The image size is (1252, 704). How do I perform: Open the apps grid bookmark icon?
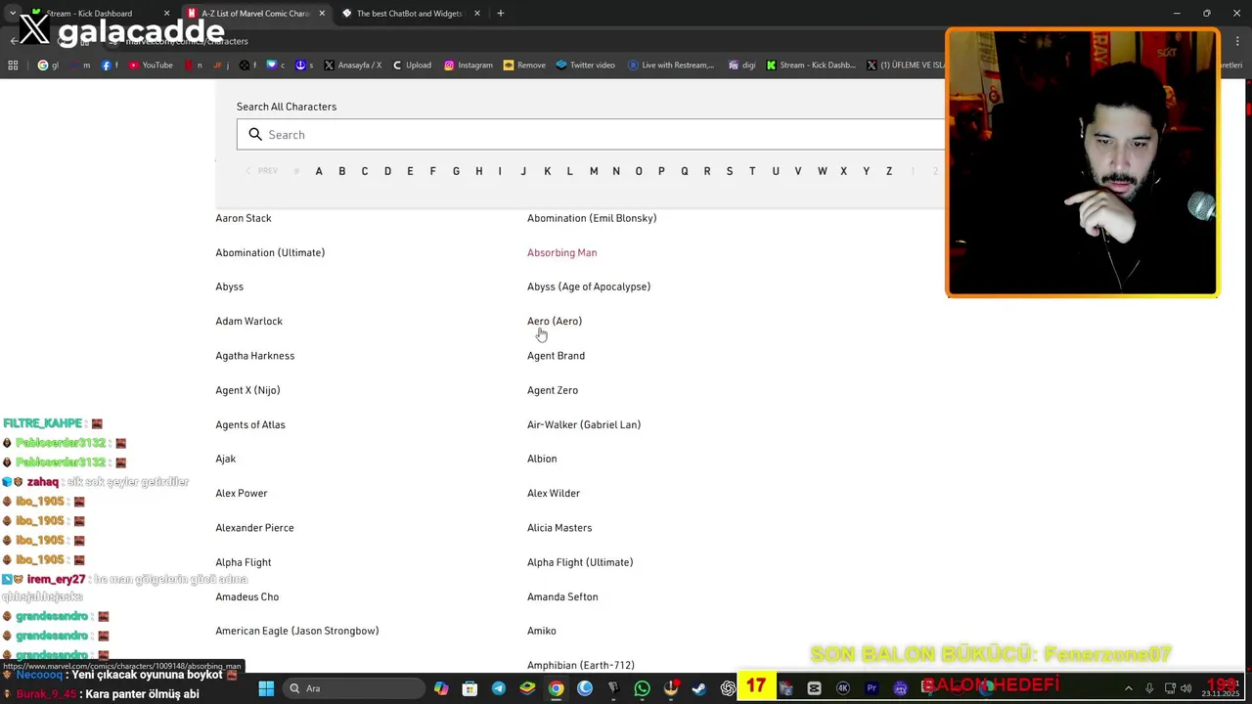pyautogui.click(x=13, y=66)
